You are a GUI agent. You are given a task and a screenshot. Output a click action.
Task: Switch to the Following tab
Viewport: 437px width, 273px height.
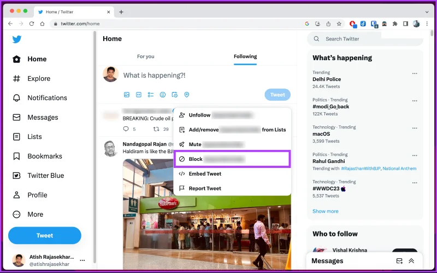(x=245, y=56)
